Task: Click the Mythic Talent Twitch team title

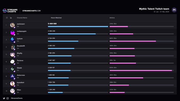Action: tap(154, 9)
